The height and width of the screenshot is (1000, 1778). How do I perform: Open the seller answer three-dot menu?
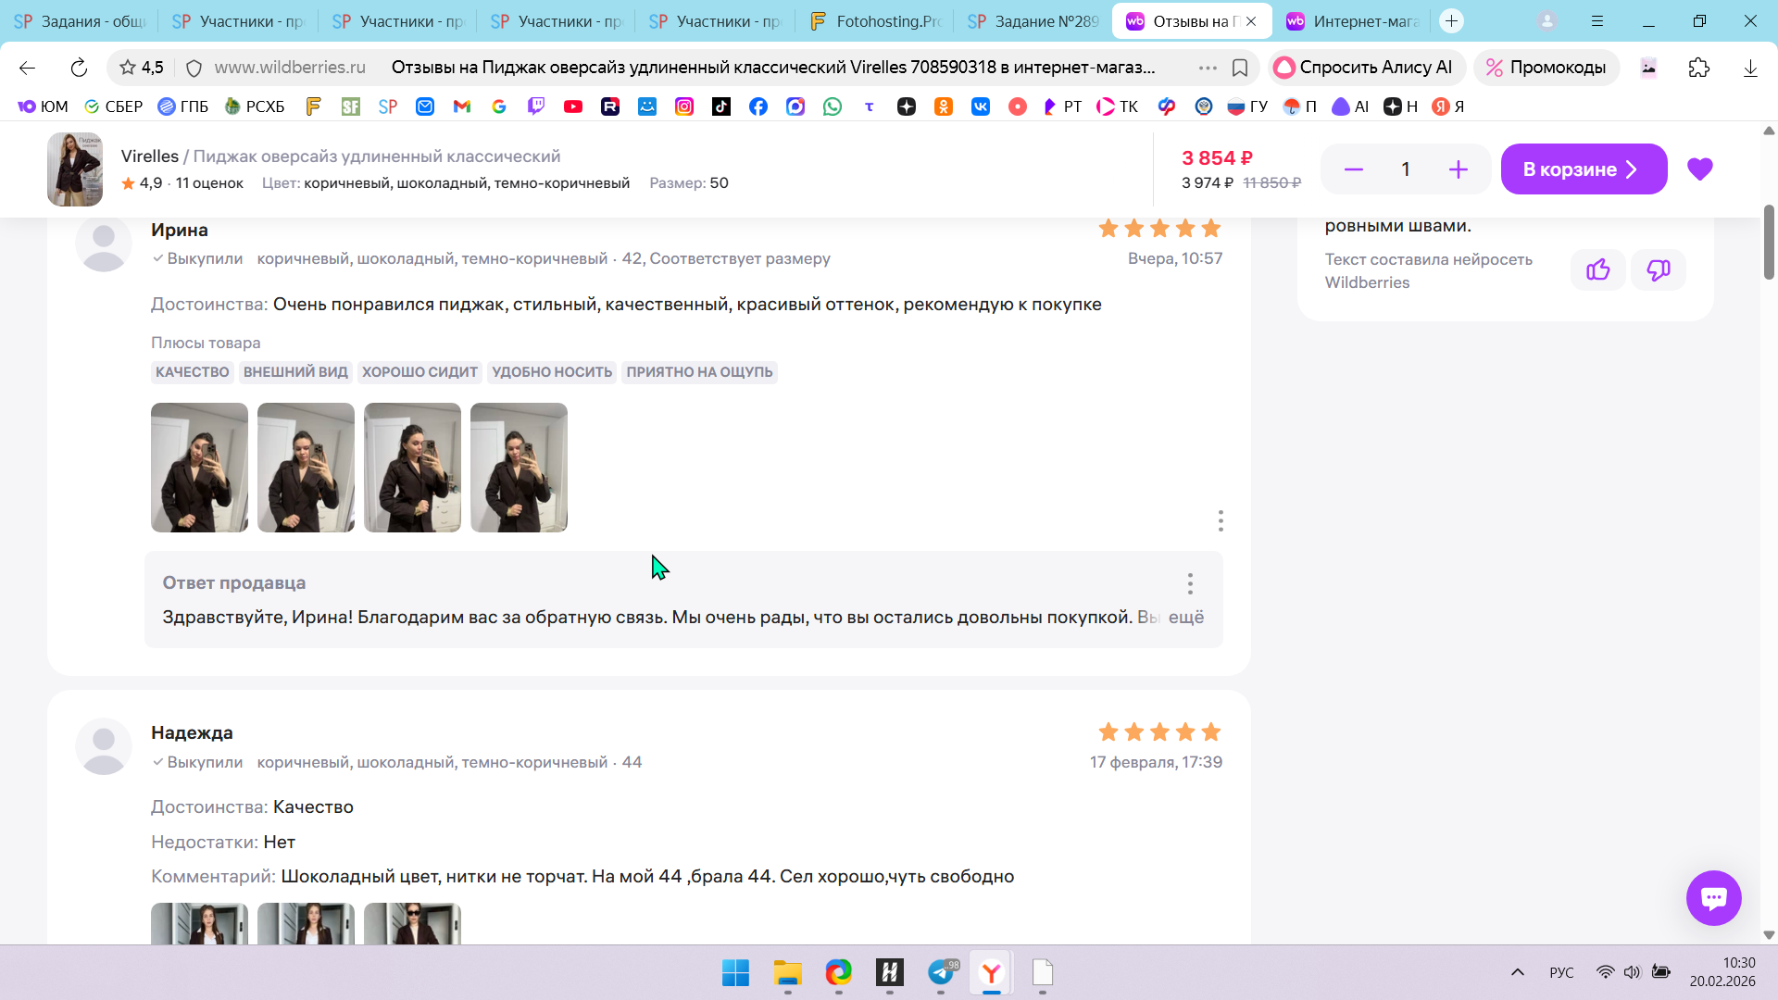pos(1190,583)
